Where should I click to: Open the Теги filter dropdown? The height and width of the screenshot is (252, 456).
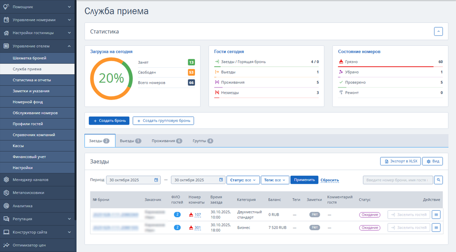point(274,180)
